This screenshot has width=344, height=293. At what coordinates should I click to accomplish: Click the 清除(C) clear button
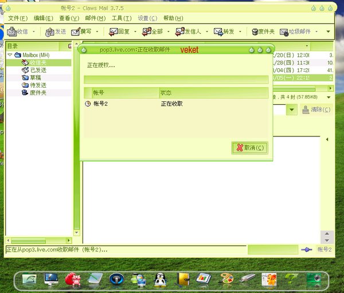[316, 110]
